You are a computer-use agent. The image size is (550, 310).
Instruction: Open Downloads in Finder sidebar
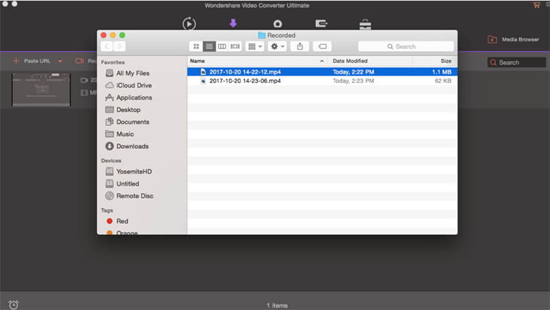tap(127, 146)
